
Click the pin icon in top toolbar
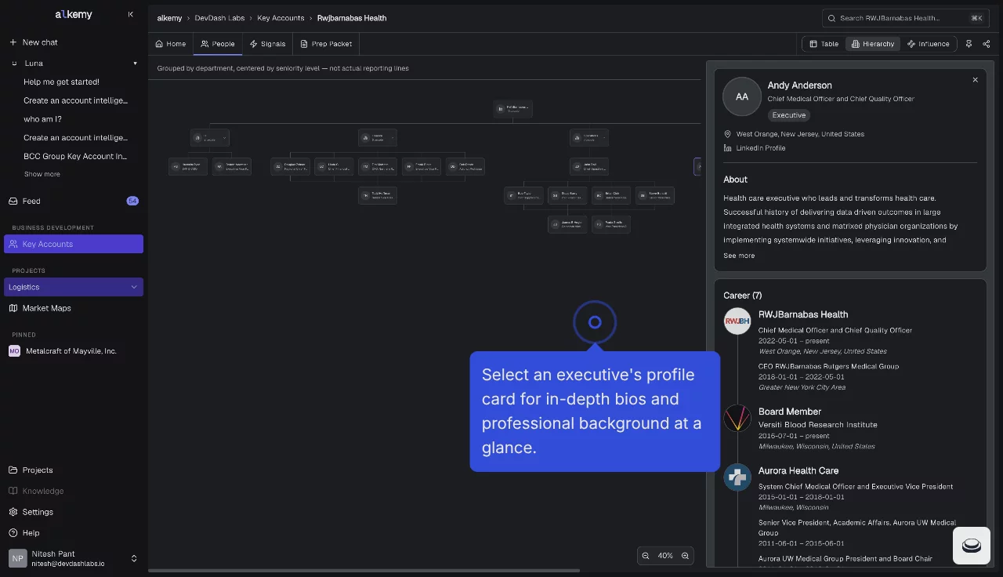click(969, 44)
